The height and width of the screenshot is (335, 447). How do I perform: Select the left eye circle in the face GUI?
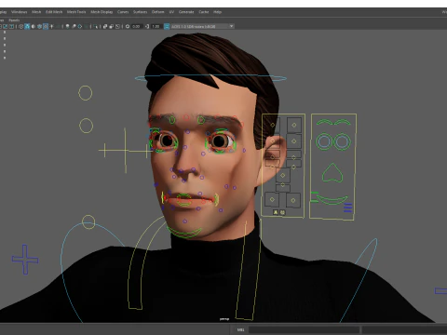pos(324,141)
